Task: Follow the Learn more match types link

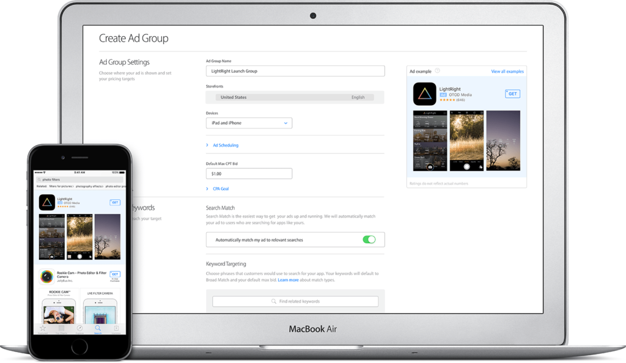Action: pyautogui.click(x=289, y=280)
